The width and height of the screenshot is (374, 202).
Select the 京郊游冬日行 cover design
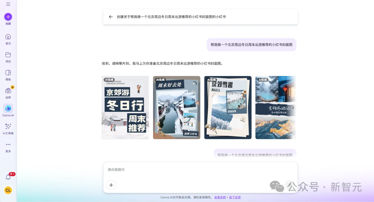pyautogui.click(x=125, y=107)
